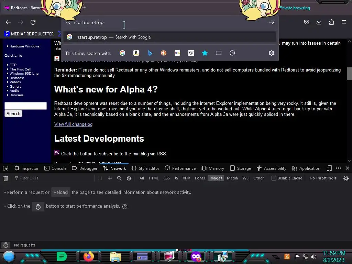Toggle the HTML request filter
Viewport: 352px width, 264px height.
[154, 178]
